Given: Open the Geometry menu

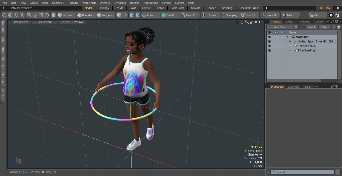Looking at the screenshot, I should pos(58,3).
